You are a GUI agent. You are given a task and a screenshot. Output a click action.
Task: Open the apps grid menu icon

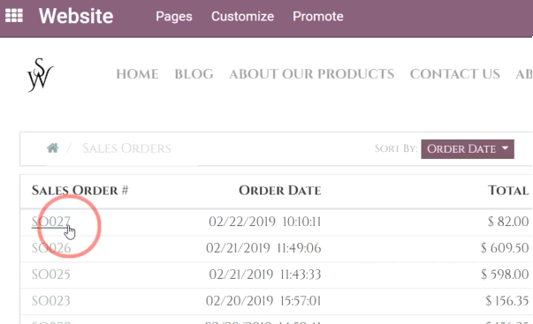coord(14,16)
